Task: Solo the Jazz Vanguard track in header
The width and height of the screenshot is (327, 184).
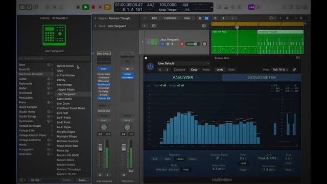Action: pos(173,44)
